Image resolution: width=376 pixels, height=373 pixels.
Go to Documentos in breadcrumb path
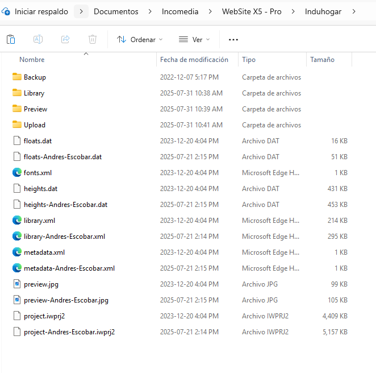point(116,11)
